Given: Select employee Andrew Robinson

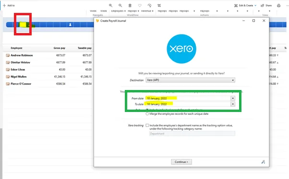Looking at the screenshot, I should [22, 56].
